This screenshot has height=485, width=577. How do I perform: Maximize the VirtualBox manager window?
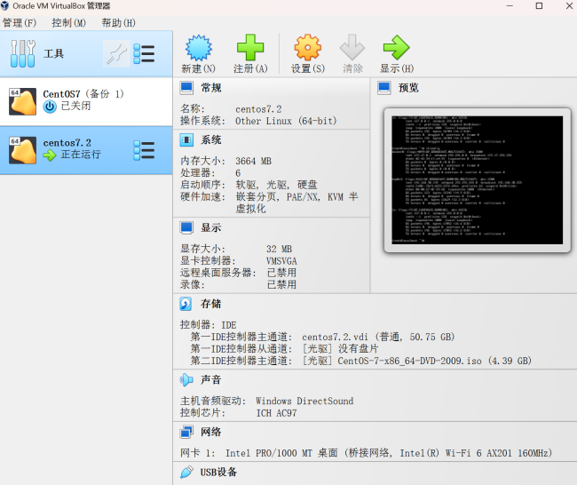pyautogui.click(x=539, y=6)
